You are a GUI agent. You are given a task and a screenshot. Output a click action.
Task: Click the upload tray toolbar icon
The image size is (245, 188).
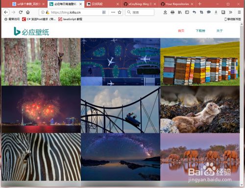pyautogui.click(x=165, y=12)
